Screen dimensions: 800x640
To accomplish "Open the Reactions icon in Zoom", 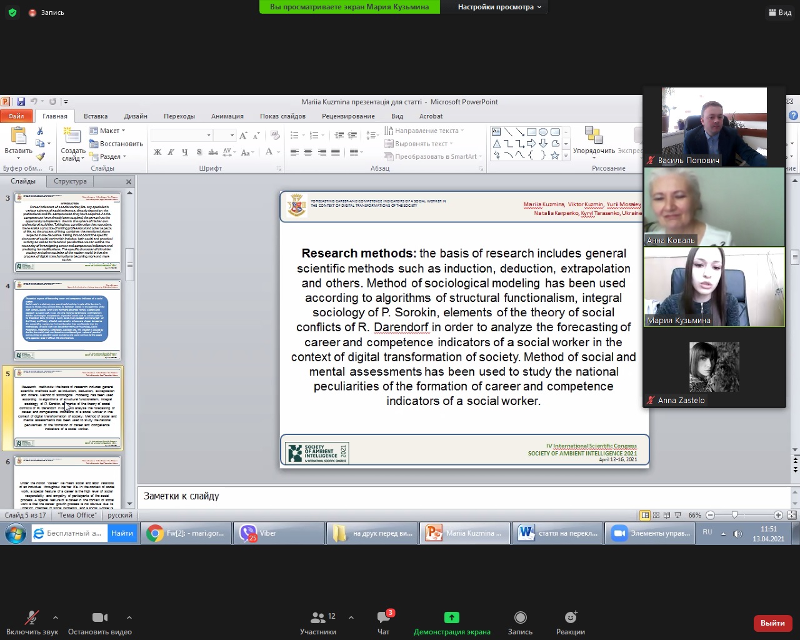I will tap(570, 622).
